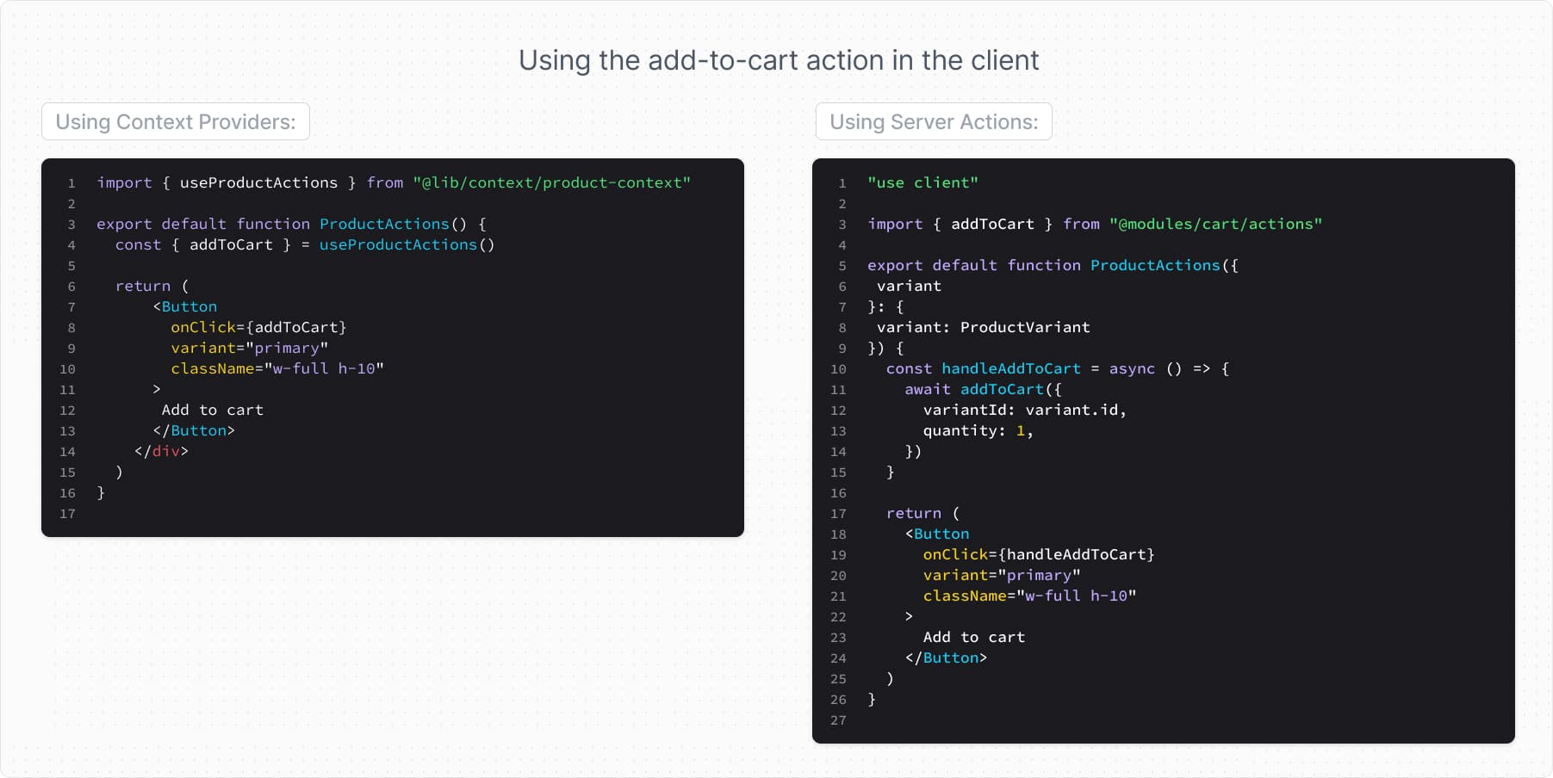Select the "Add to cart" button text in the left snippet

pos(212,410)
